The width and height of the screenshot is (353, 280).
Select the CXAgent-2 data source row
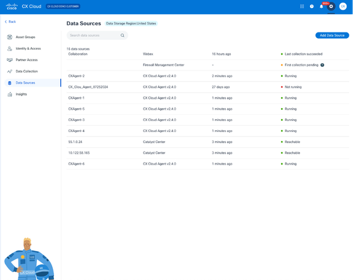pyautogui.click(x=208, y=76)
